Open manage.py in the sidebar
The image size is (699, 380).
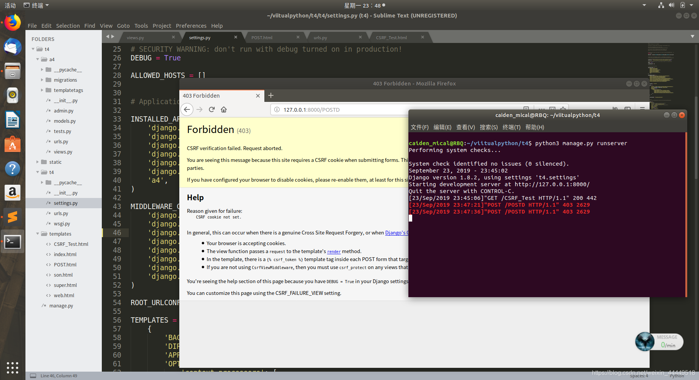click(x=61, y=306)
